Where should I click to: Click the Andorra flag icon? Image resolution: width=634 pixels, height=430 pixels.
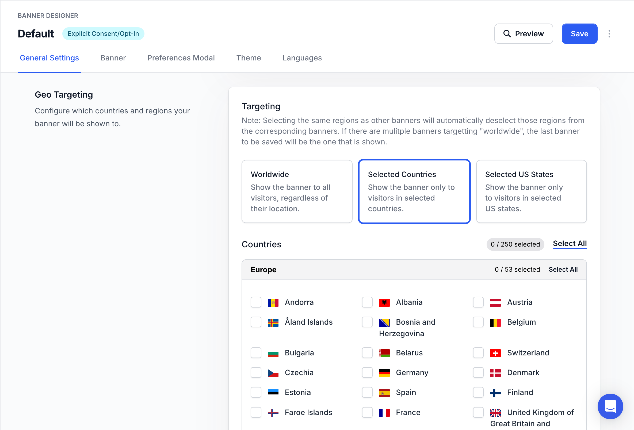point(273,302)
